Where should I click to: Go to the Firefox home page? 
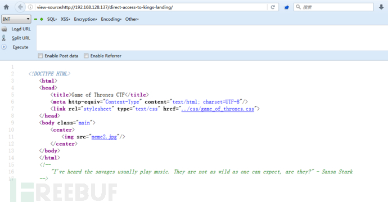coord(6,7)
